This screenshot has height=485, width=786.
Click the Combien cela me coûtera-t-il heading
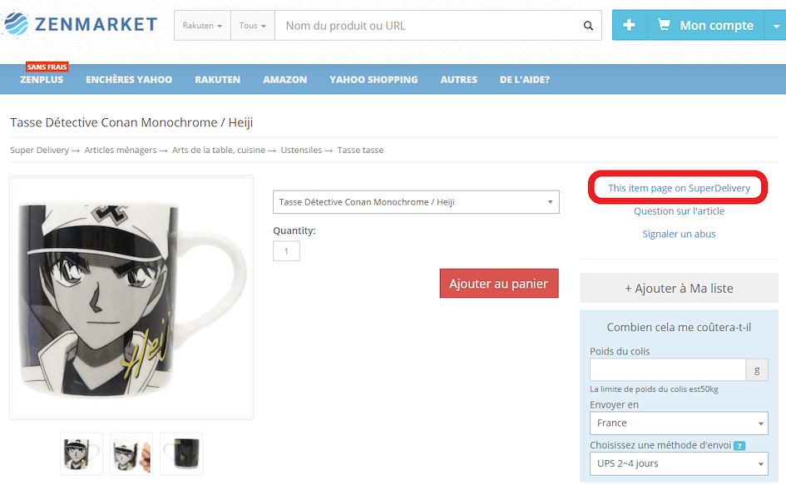[x=679, y=328]
